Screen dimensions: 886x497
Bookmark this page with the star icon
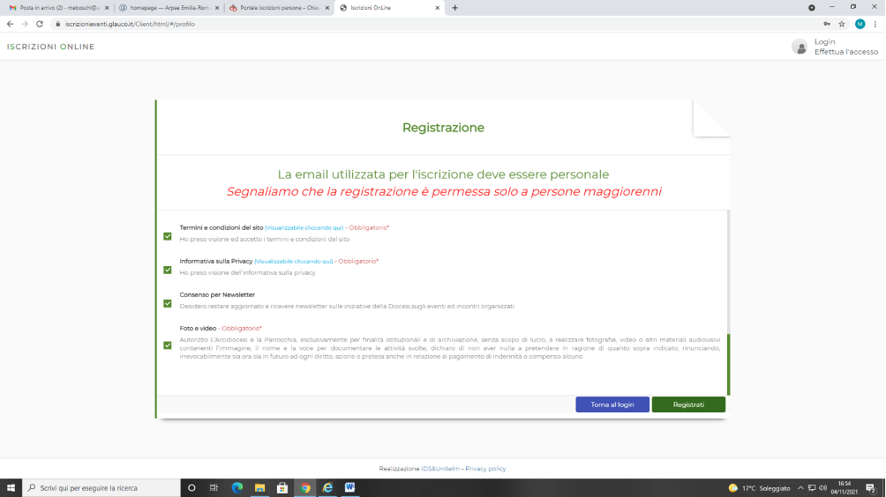point(842,24)
